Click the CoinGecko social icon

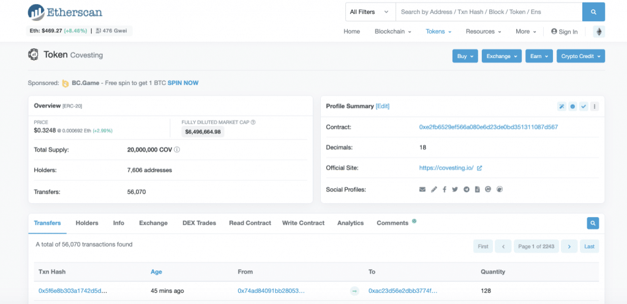pyautogui.click(x=500, y=190)
